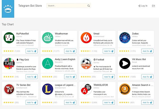159x109 pixels.
Task: Go to Telegram Bot Store home title
Action: click(x=30, y=6)
